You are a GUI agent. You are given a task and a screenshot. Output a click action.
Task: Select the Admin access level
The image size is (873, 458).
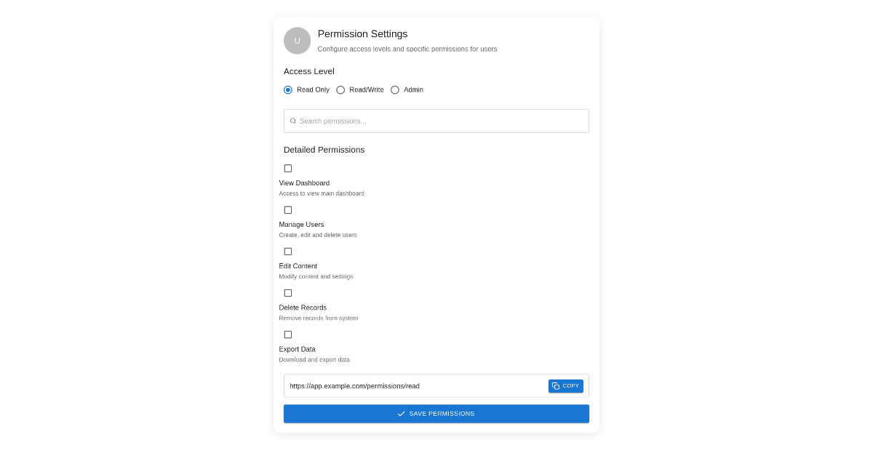click(x=395, y=89)
